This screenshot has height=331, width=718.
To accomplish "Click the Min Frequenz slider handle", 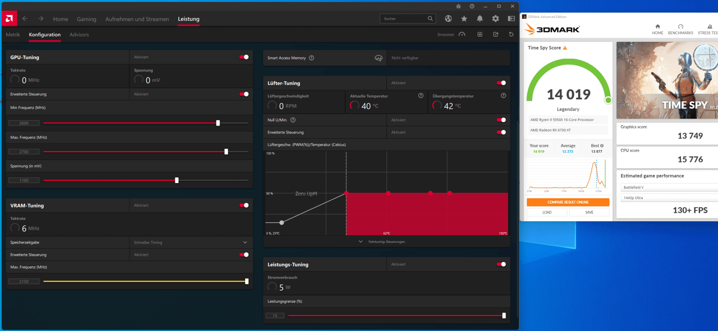I will click(x=218, y=123).
